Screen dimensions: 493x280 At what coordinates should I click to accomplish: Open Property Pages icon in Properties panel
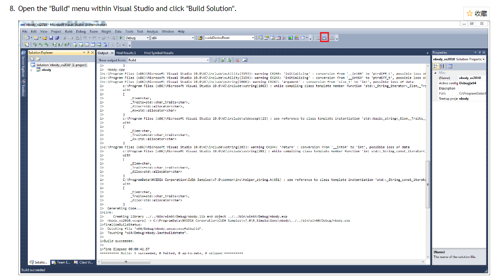450,66
